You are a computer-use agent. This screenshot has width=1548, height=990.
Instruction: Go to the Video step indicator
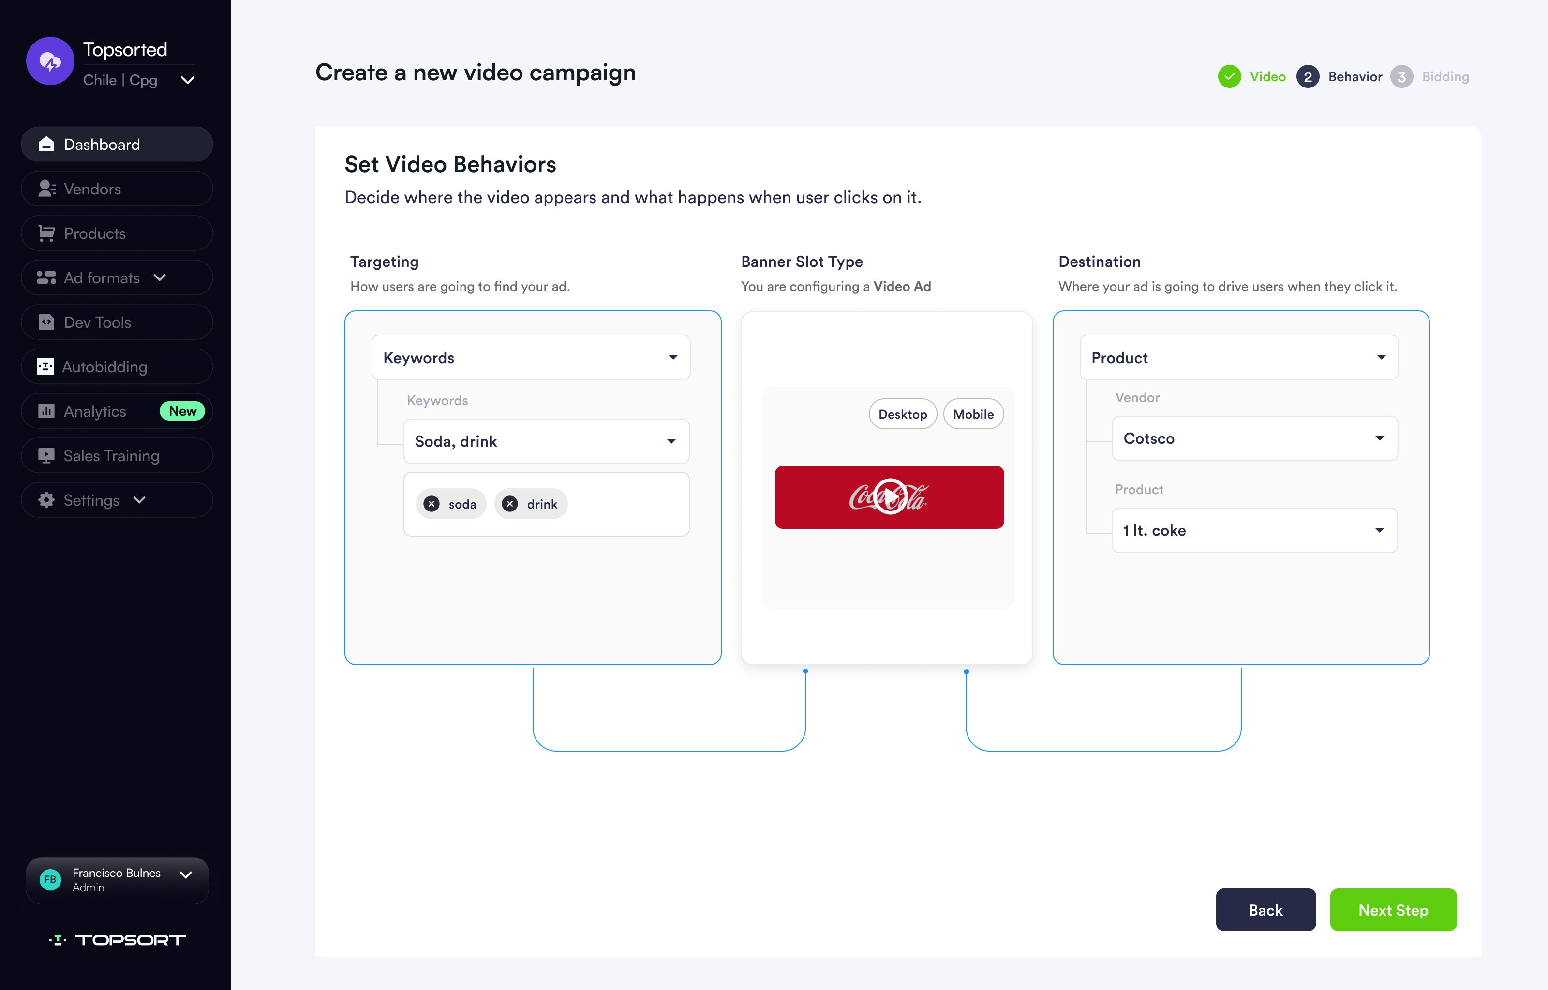click(x=1251, y=76)
